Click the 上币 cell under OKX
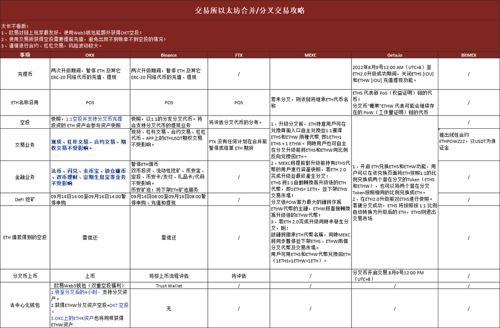The image size is (500, 328). click(90, 276)
